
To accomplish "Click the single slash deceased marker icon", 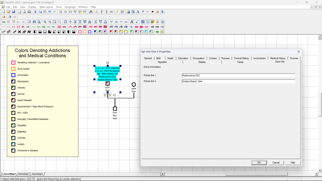I will coord(15,32).
